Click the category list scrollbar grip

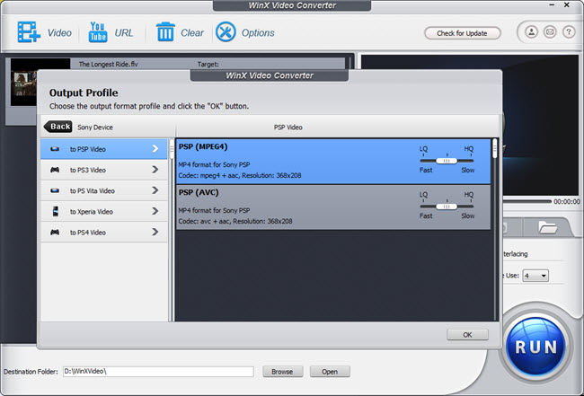coord(172,149)
